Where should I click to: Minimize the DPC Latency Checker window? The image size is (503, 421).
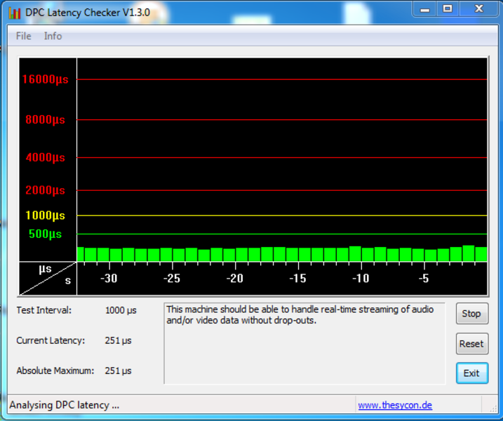(424, 9)
